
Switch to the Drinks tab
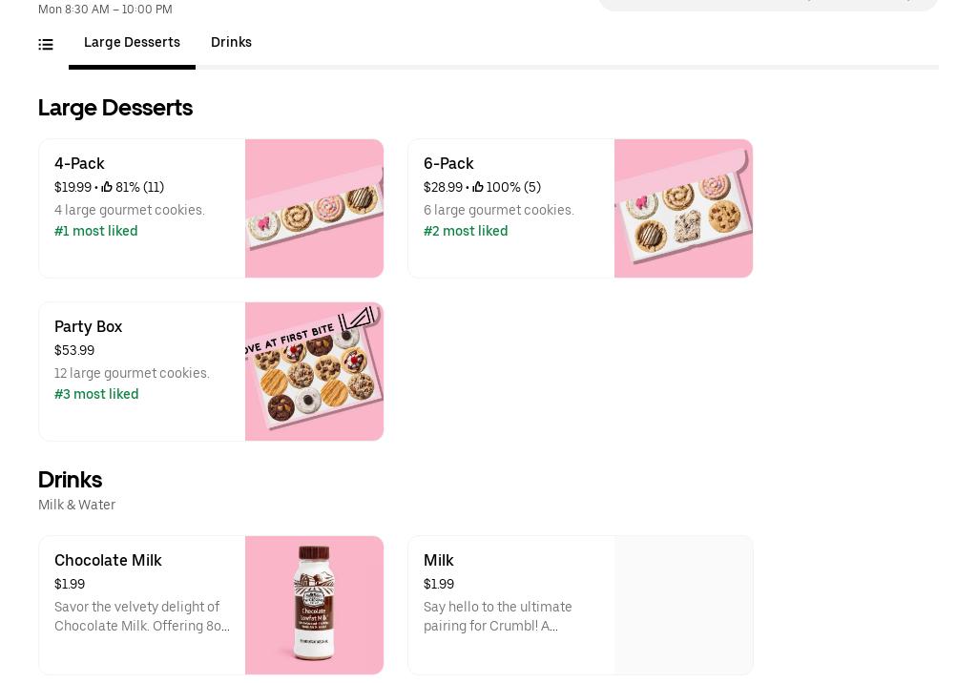coord(231,43)
